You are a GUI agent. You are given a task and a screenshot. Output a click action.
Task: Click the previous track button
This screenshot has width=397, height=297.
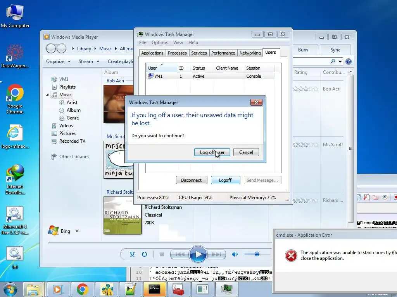click(x=180, y=254)
